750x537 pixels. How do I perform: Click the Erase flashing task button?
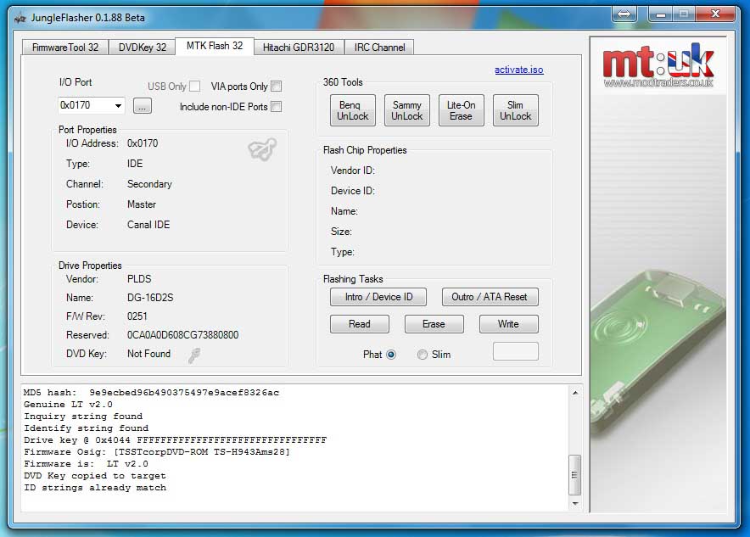pyautogui.click(x=434, y=324)
